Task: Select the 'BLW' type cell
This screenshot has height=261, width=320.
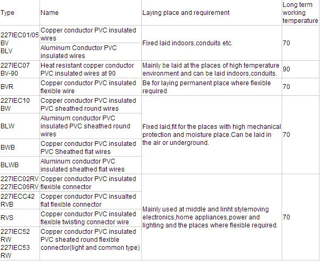Action: 20,126
